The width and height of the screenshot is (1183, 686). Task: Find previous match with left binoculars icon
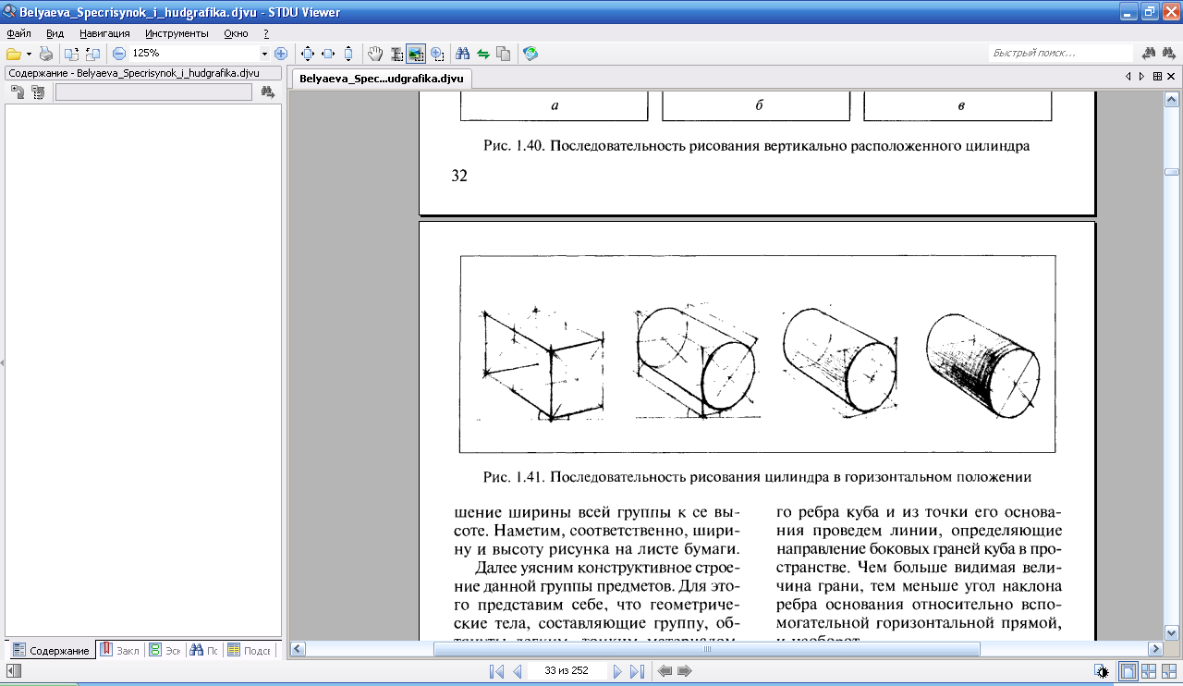pyautogui.click(x=1150, y=54)
